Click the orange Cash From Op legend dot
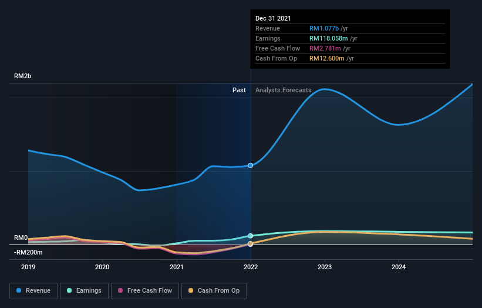 point(191,290)
